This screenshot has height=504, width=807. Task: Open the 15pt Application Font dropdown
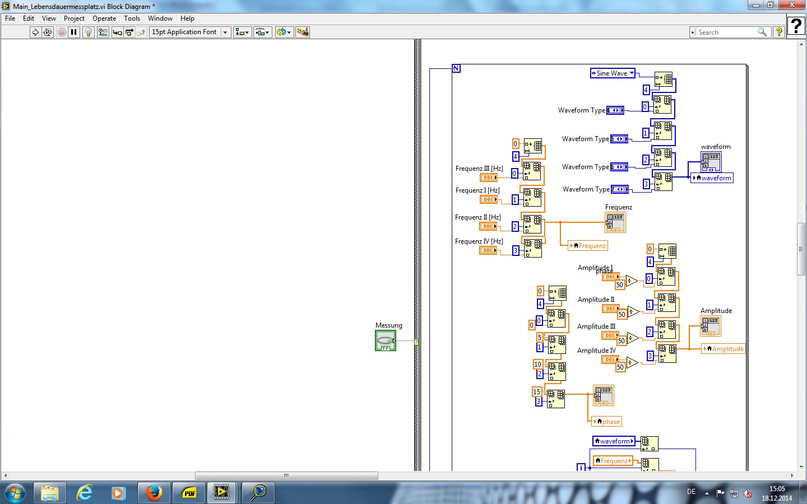click(x=189, y=32)
